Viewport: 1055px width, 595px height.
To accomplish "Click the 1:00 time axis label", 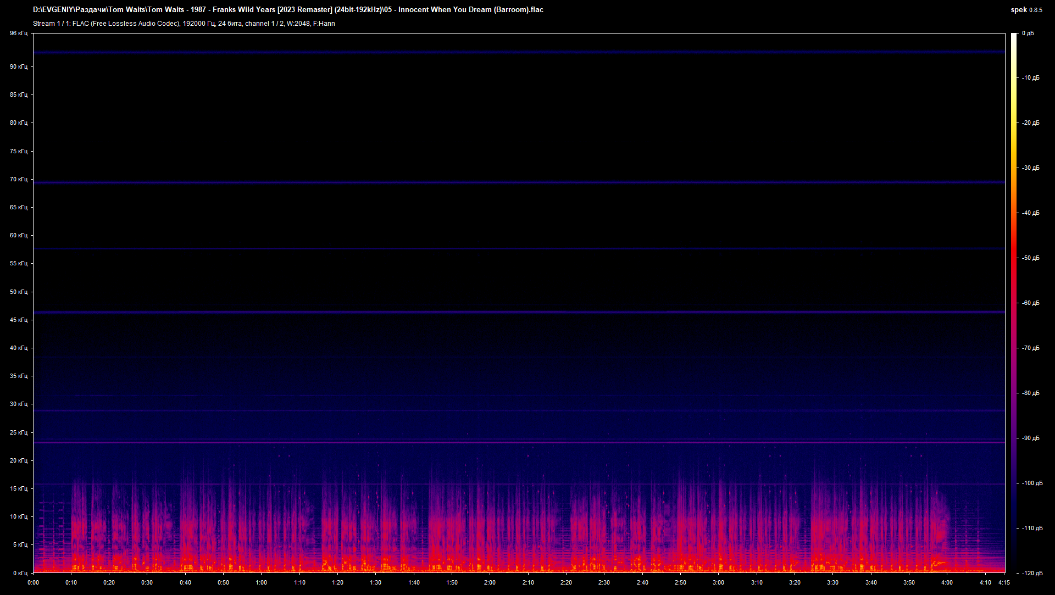I will 262,582.
